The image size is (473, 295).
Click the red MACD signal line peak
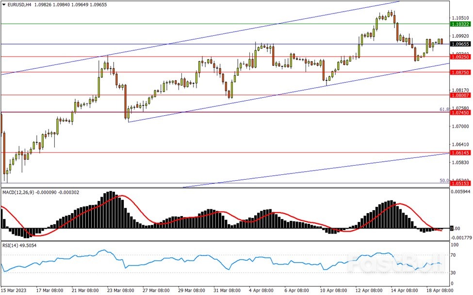122,196
